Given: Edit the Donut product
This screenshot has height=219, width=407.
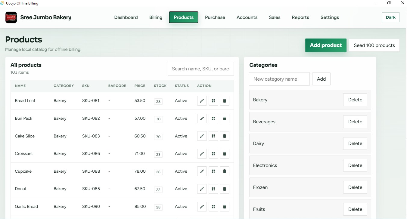Looking at the screenshot, I should (202, 189).
